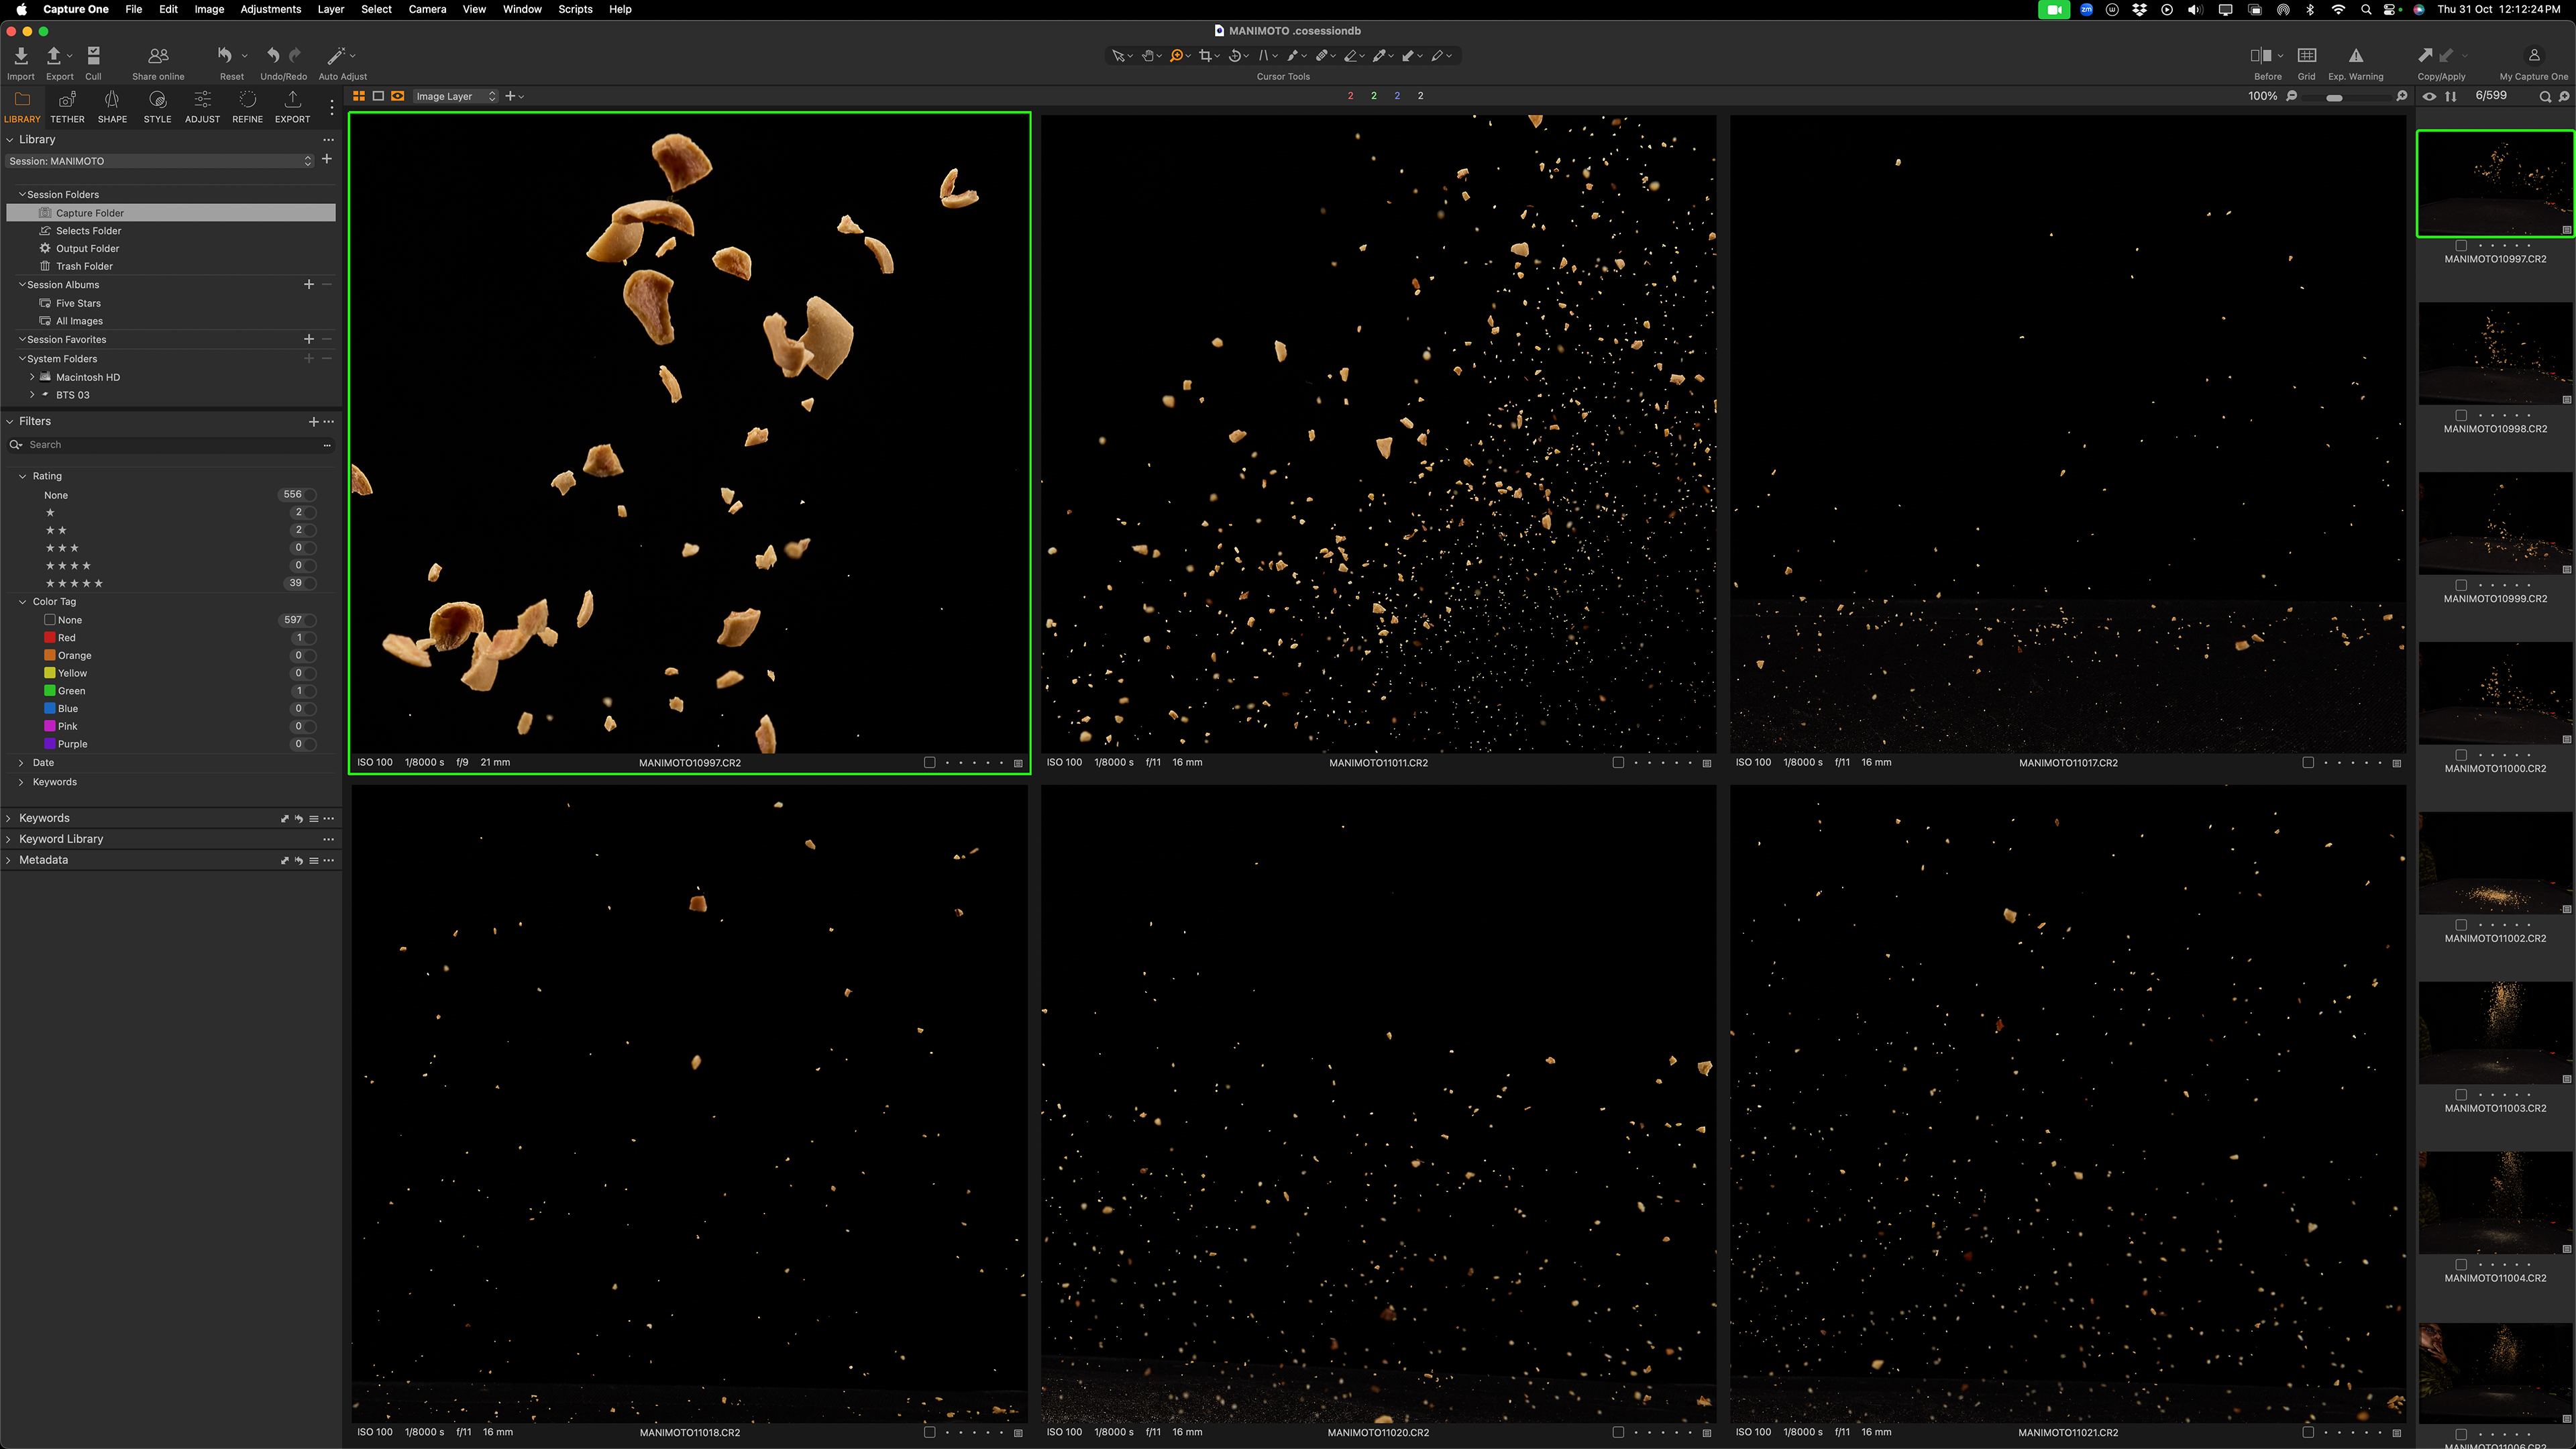
Task: Click the Copy adjustments arrow icon
Action: [2425, 55]
